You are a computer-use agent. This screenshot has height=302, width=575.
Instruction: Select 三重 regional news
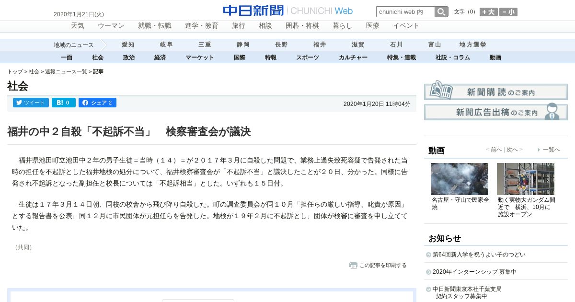point(205,45)
